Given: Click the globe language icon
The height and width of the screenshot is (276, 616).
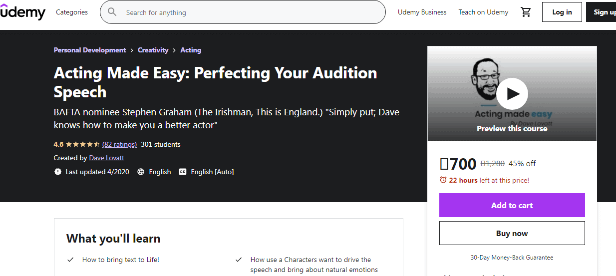Looking at the screenshot, I should (141, 172).
